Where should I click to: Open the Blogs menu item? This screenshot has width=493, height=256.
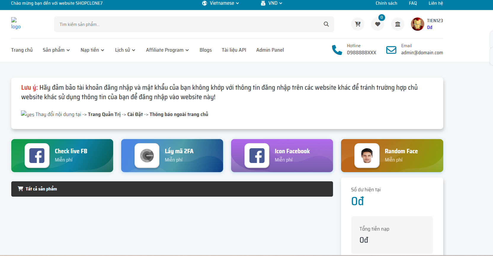pyautogui.click(x=206, y=50)
